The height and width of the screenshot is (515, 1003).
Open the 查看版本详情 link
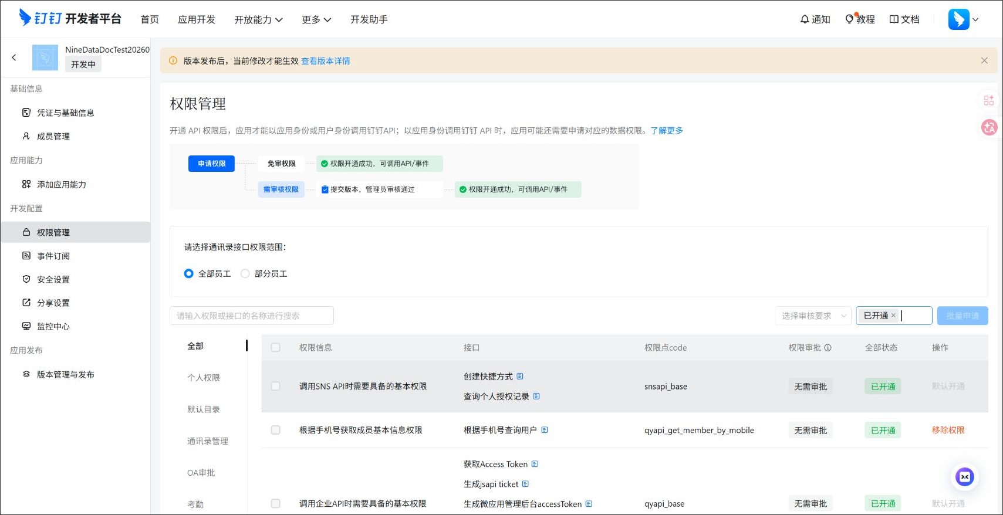[326, 61]
